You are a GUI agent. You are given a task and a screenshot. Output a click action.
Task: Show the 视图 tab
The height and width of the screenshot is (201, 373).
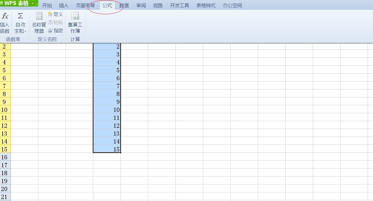pos(158,6)
